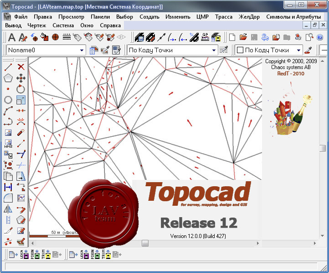Image resolution: width=329 pixels, height=273 pixels.
Task: Open the Noname0 layer dropdown
Action: 82,50
